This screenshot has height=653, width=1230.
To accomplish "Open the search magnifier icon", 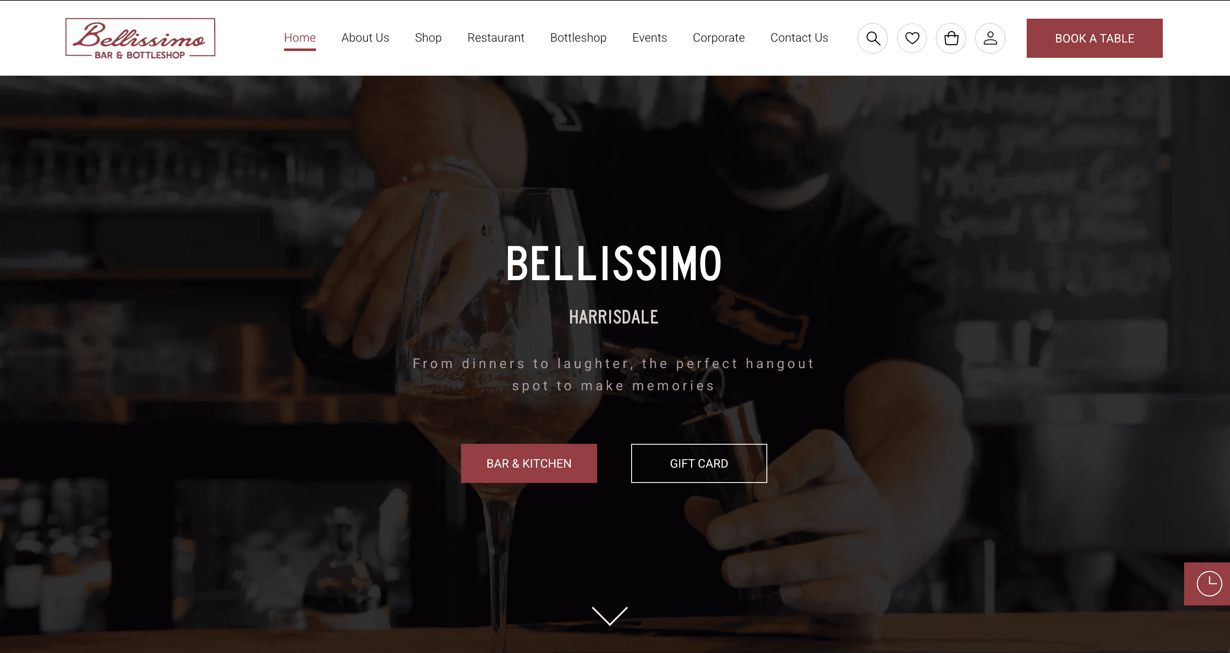I will 872,38.
